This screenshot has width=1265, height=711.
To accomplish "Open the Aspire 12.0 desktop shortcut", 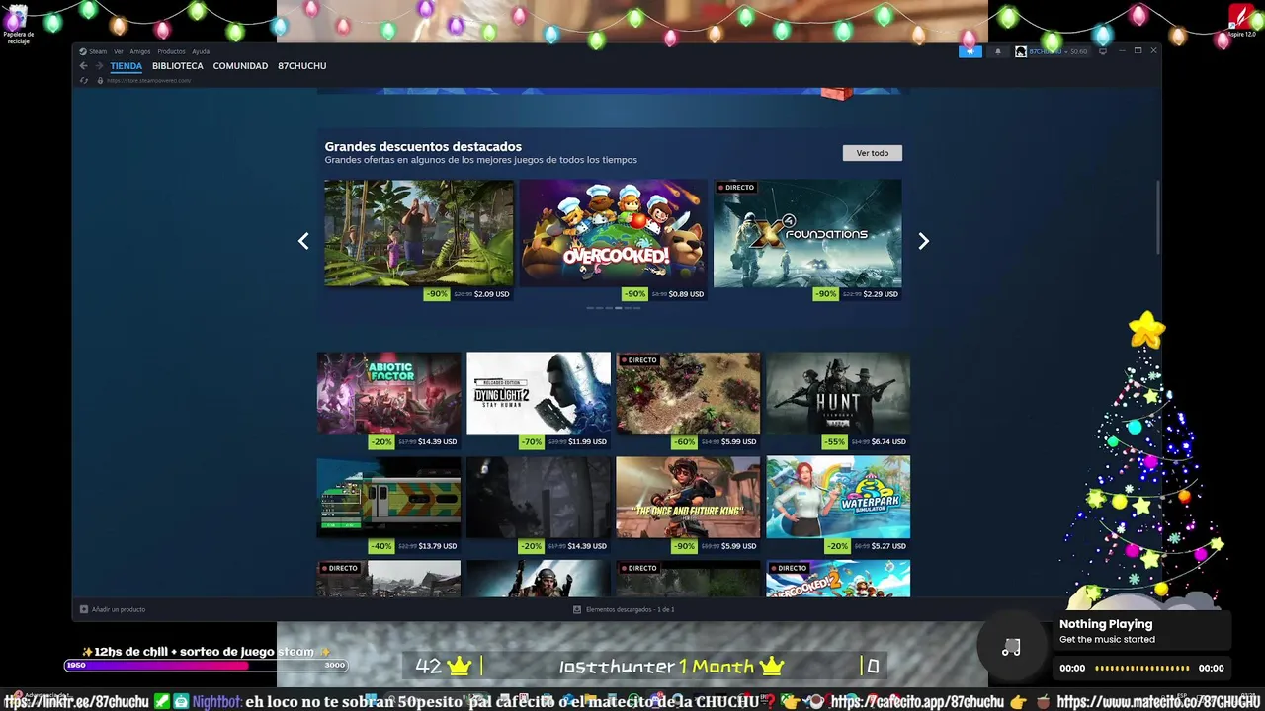I will point(1241,20).
